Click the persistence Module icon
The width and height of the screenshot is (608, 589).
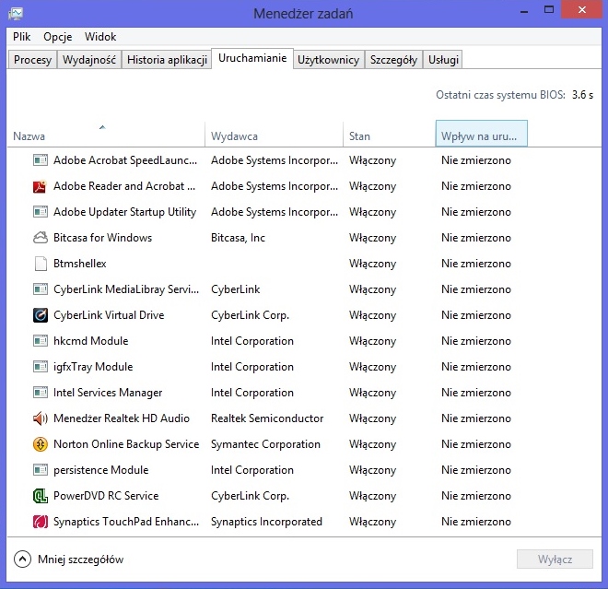pos(41,470)
